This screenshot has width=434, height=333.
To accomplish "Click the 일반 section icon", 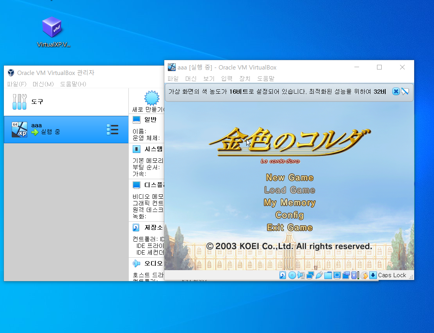I will coord(137,119).
